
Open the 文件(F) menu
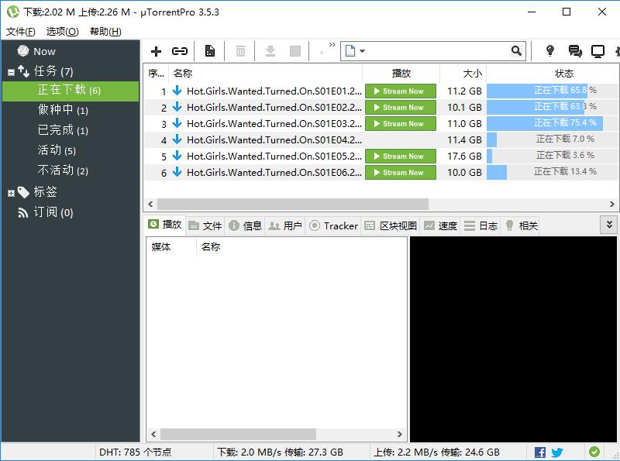[x=21, y=31]
